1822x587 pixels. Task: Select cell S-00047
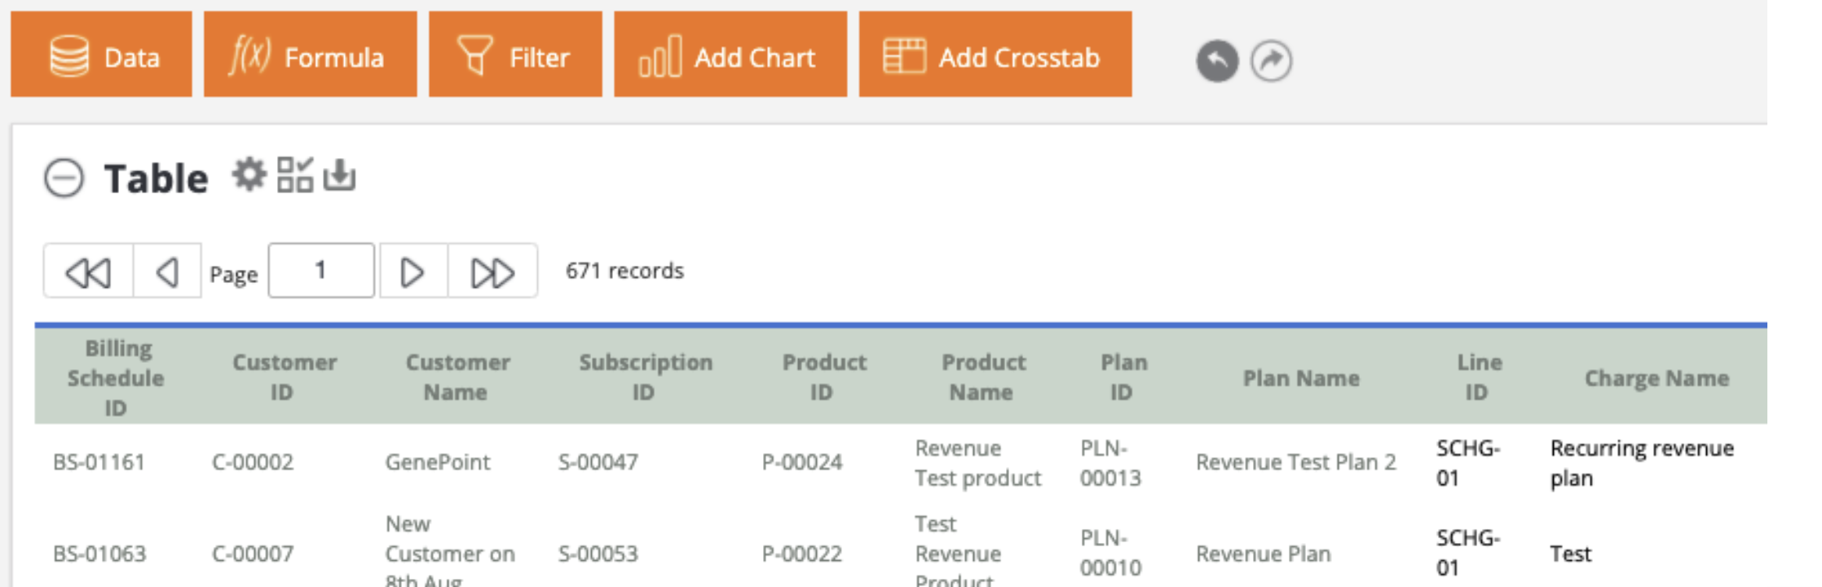tap(598, 462)
